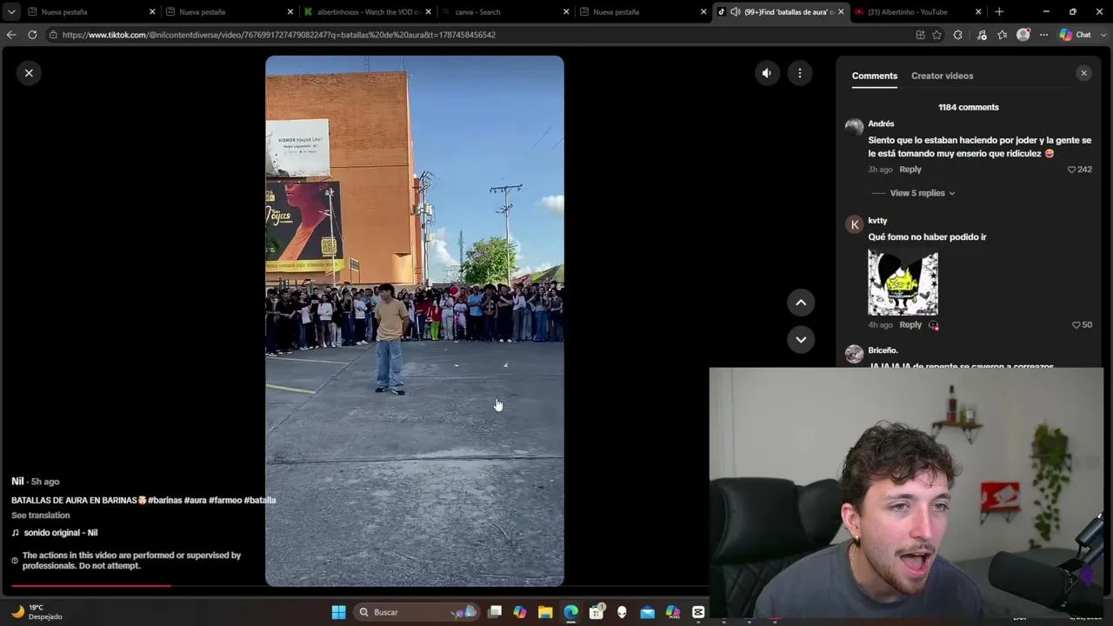
Task: Reply to Andrés's comment
Action: pos(910,170)
